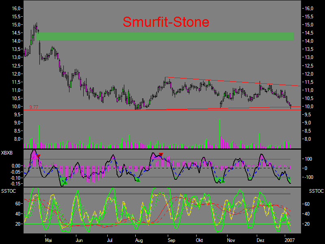This screenshot has width=325, height=244.
Task: Click 8,5 on the right price axis
Action: point(308,131)
